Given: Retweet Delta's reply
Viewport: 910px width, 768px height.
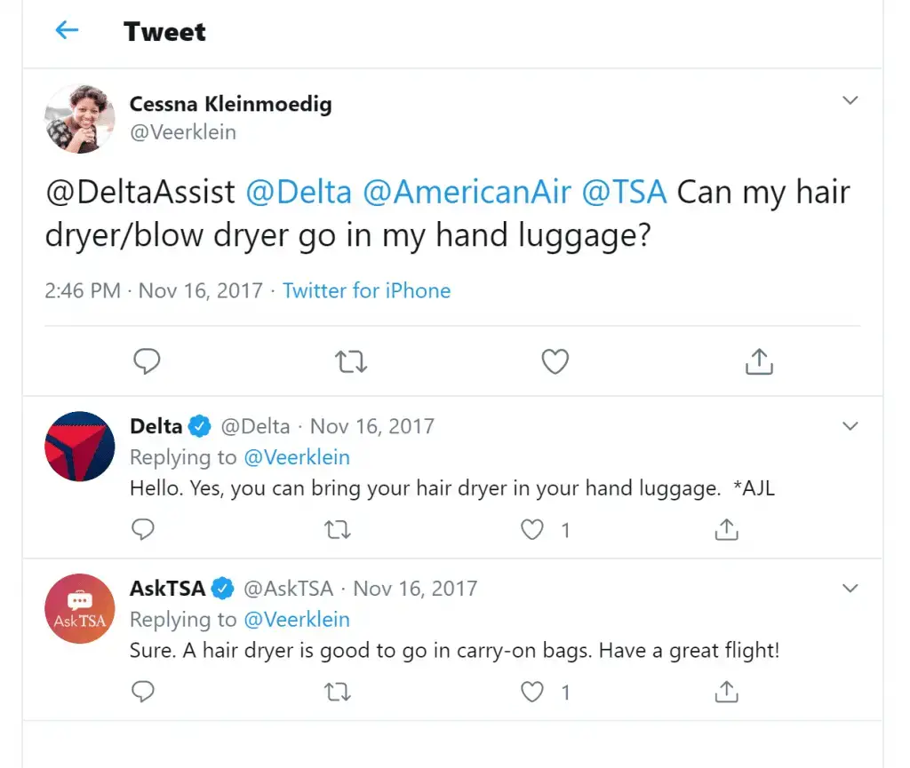Looking at the screenshot, I should pyautogui.click(x=338, y=530).
